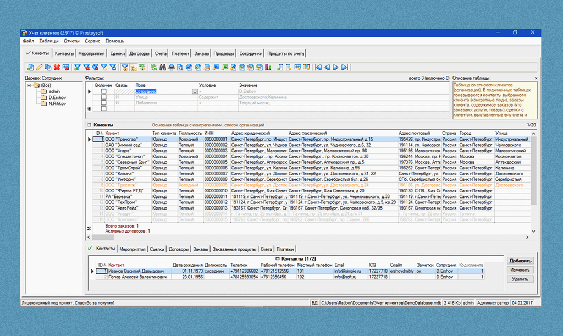Screen dimensions: 563x336
Task: Click the printer icon in toolbar
Action: 172,68
